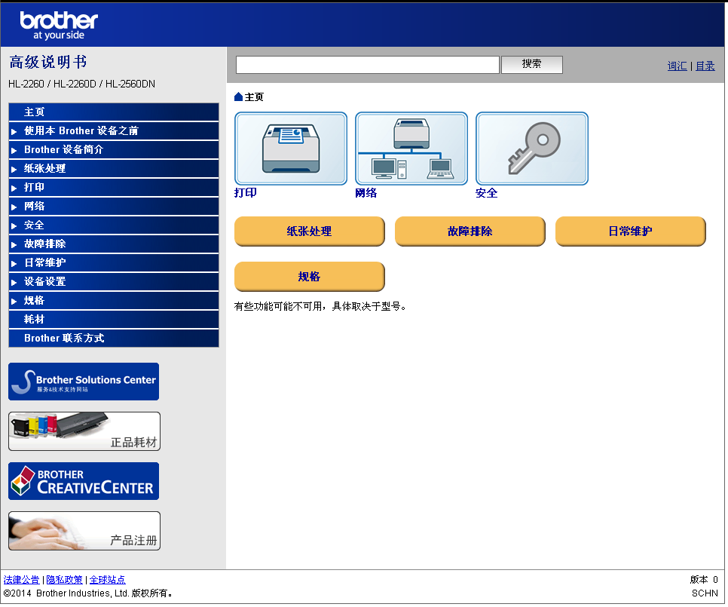This screenshot has width=728, height=607.
Task: Expand arrow next to sidebar 安全
Action: 14,225
